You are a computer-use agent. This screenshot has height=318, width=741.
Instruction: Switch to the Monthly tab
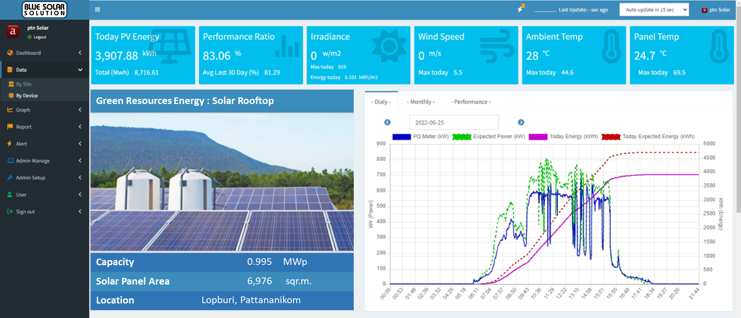click(421, 102)
